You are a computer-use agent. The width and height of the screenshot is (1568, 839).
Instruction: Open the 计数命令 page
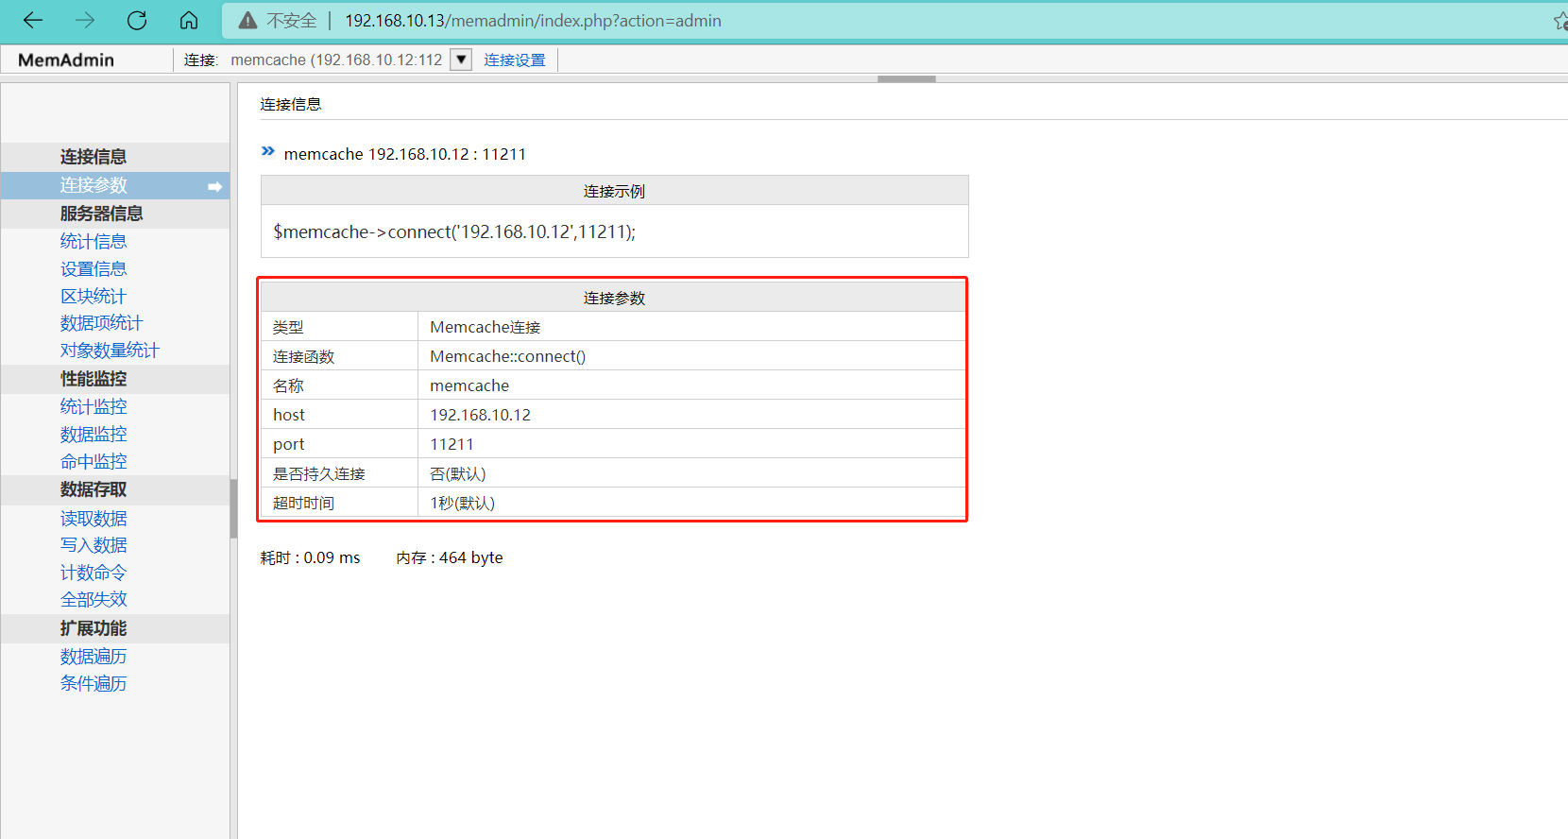(x=94, y=573)
